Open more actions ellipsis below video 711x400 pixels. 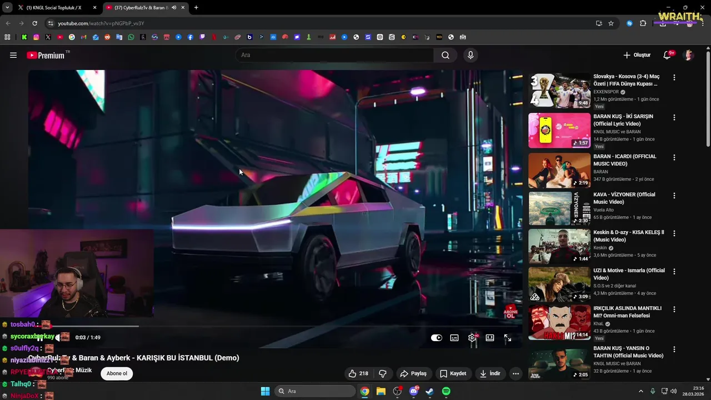[x=515, y=373]
